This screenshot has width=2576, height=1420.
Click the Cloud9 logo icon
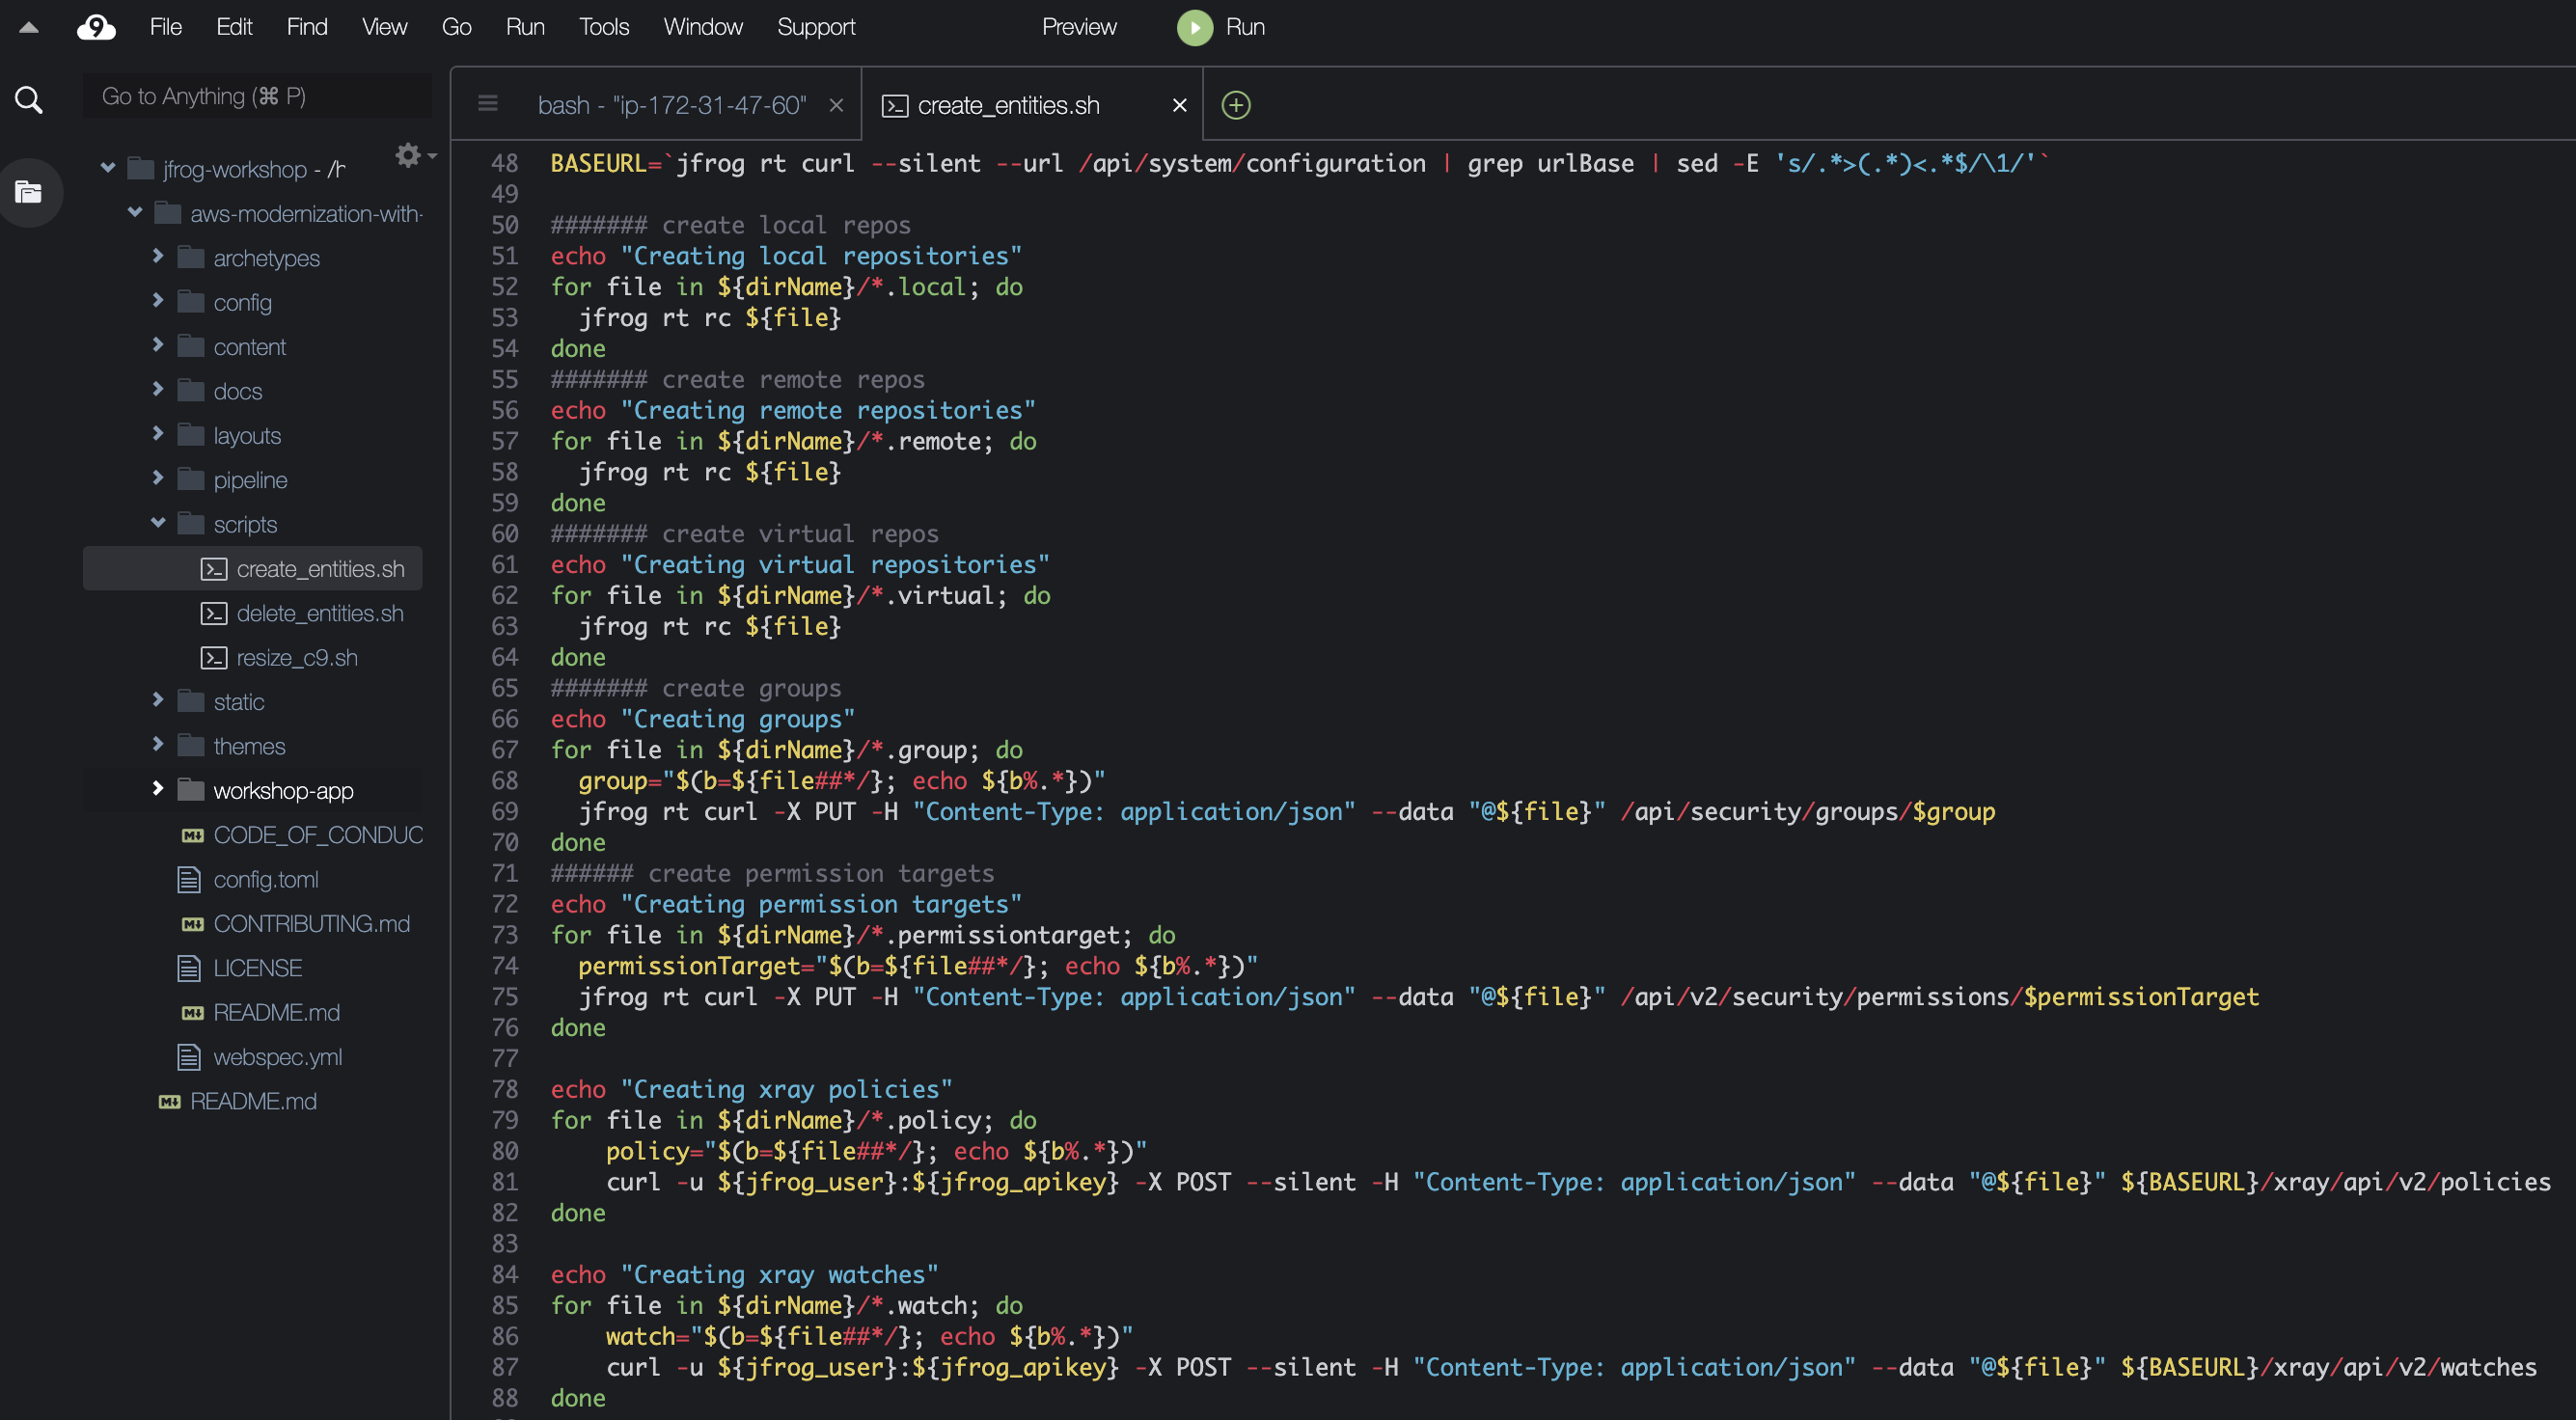(96, 27)
